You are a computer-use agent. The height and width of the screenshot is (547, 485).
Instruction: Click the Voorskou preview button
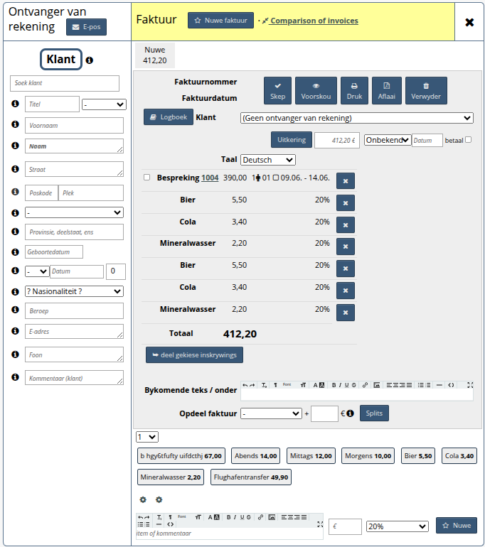316,91
